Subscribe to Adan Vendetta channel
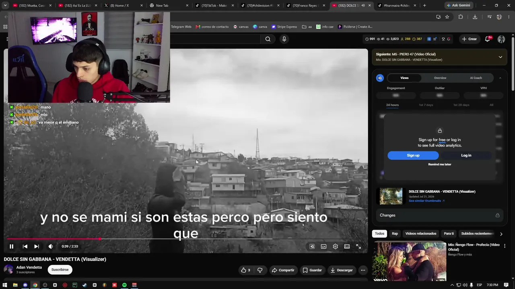Screen dimensions: 515x289 pos(60,270)
